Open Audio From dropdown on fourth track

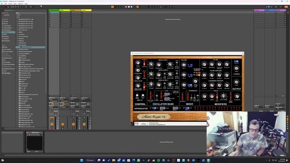[86, 100]
